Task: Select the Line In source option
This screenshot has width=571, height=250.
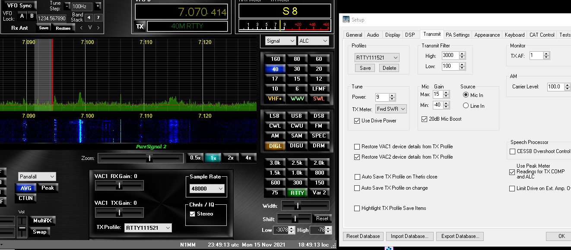Action: (x=466, y=106)
